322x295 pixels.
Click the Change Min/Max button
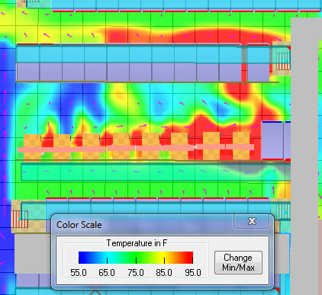(238, 263)
